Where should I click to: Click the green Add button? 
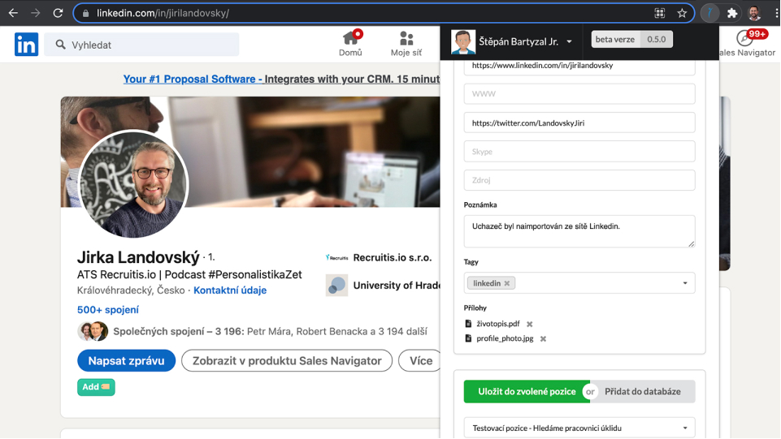[96, 387]
